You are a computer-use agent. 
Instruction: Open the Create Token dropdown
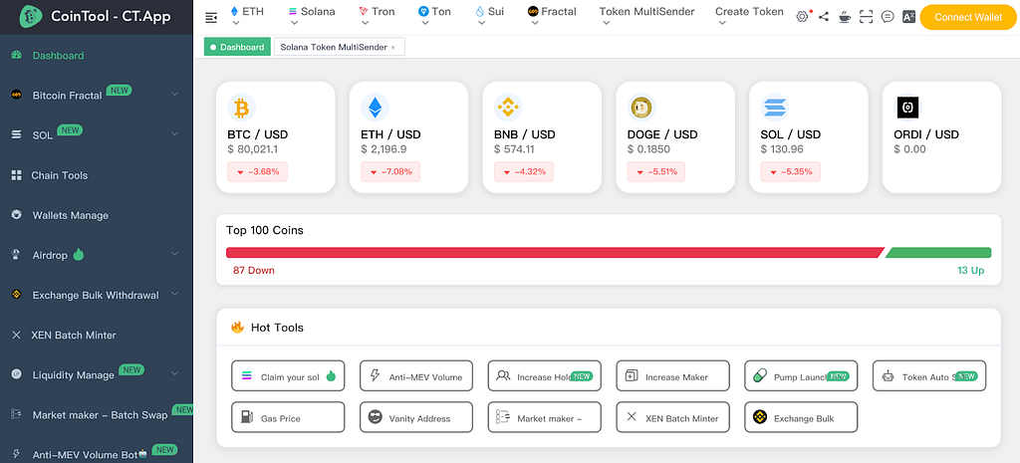point(749,16)
